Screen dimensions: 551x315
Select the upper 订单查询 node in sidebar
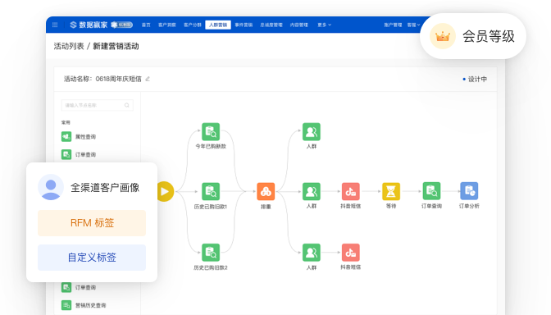[79, 154]
